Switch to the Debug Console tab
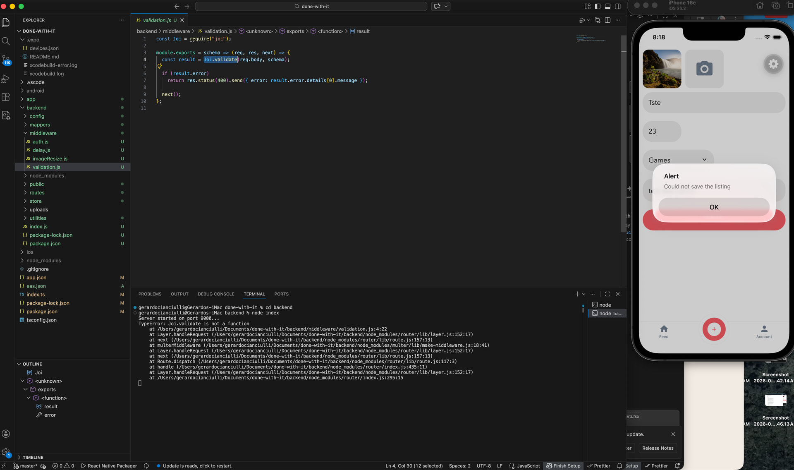 click(215, 294)
